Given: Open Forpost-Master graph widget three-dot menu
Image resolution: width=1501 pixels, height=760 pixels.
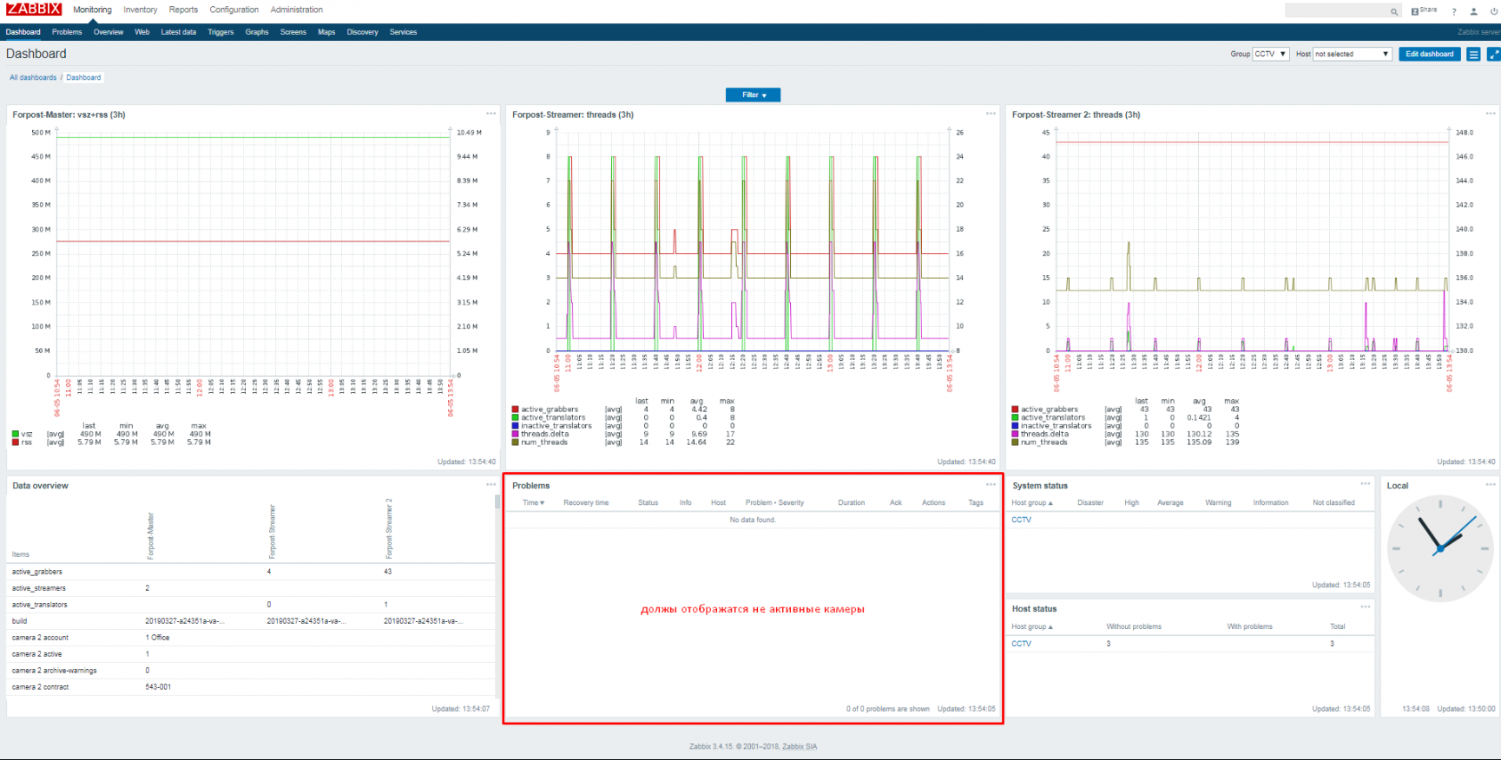Looking at the screenshot, I should (x=491, y=114).
